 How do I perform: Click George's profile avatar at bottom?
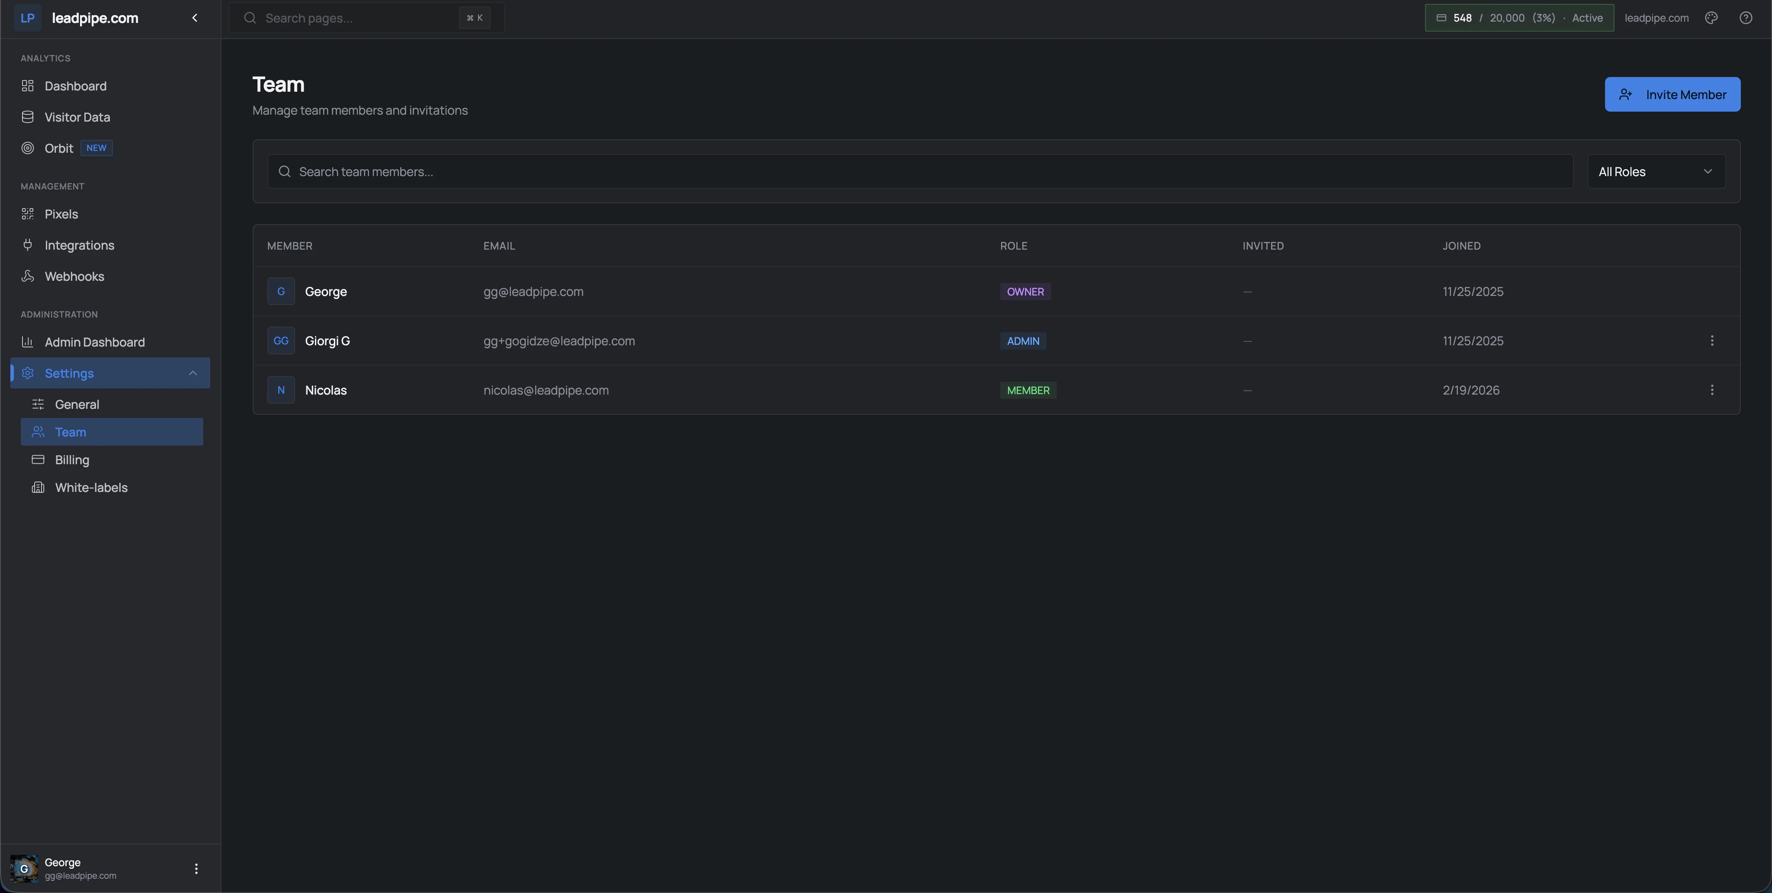pyautogui.click(x=24, y=868)
